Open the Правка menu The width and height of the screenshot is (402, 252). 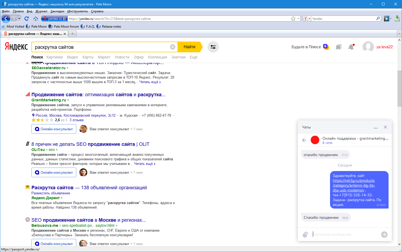[18, 11]
